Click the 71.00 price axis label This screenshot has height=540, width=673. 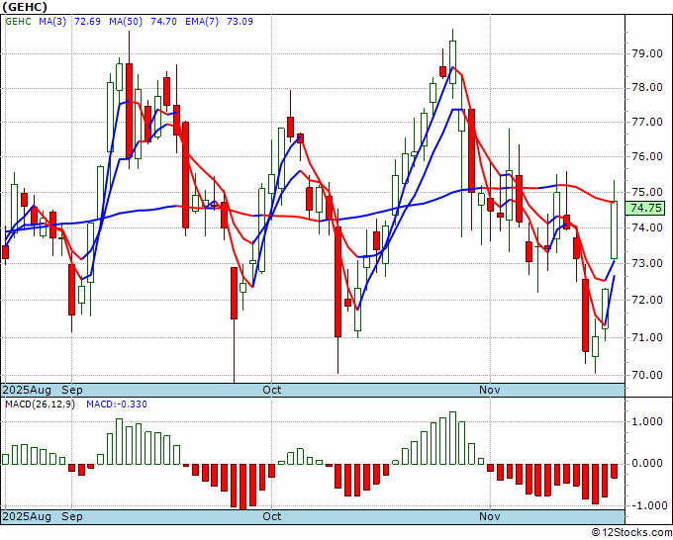(x=647, y=337)
